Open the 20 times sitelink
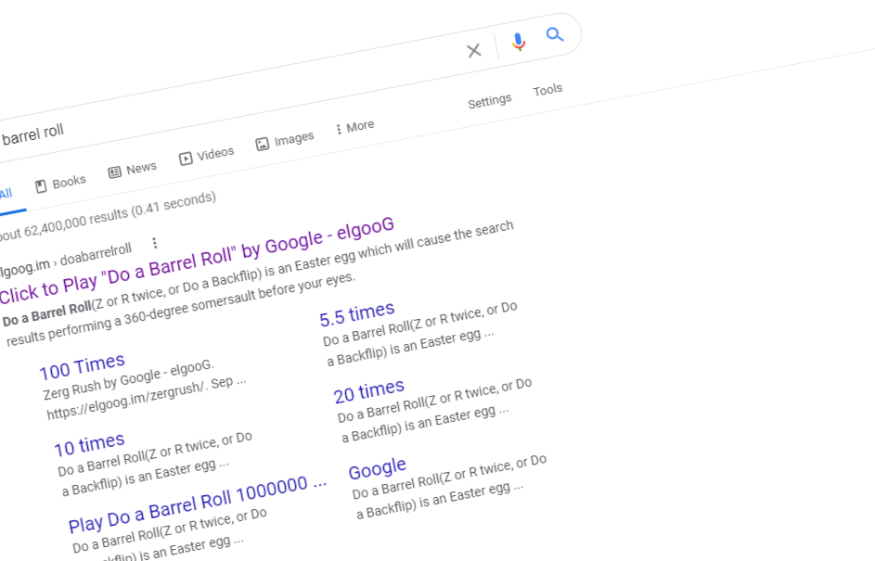Screen dimensions: 875x561 tap(369, 390)
